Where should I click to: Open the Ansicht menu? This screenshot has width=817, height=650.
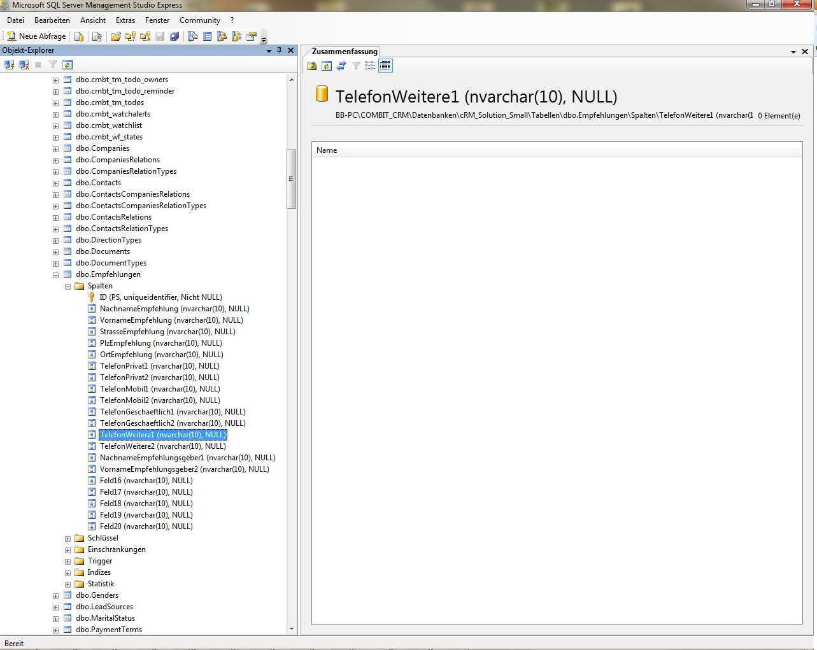click(x=93, y=20)
